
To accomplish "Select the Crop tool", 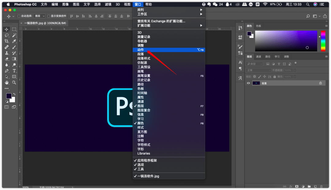I will click(6, 41).
